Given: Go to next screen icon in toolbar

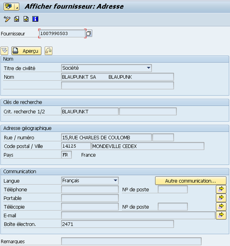Looking at the screenshot, I should (26, 19).
